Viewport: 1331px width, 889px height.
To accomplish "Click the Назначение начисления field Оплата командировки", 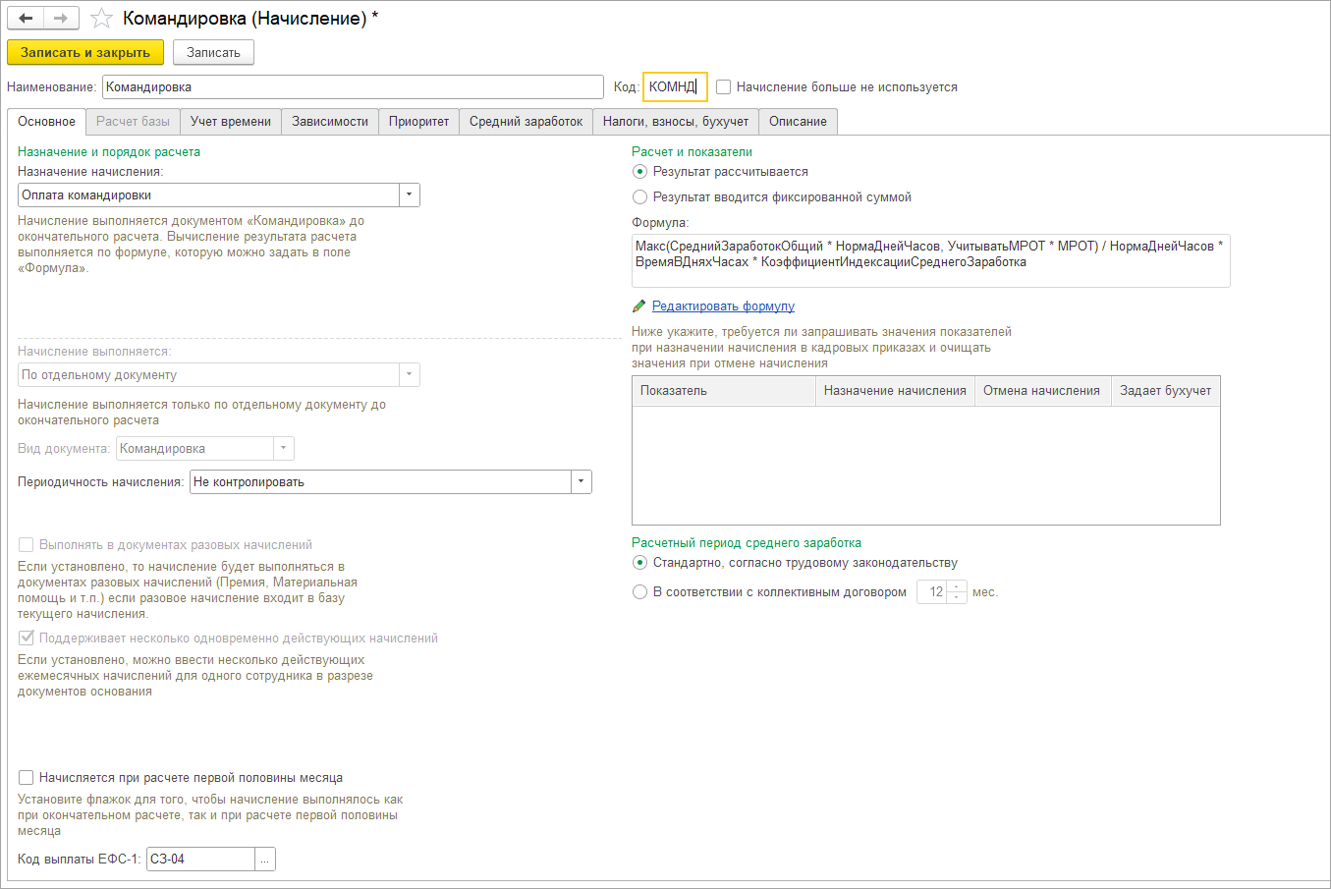I will click(209, 195).
